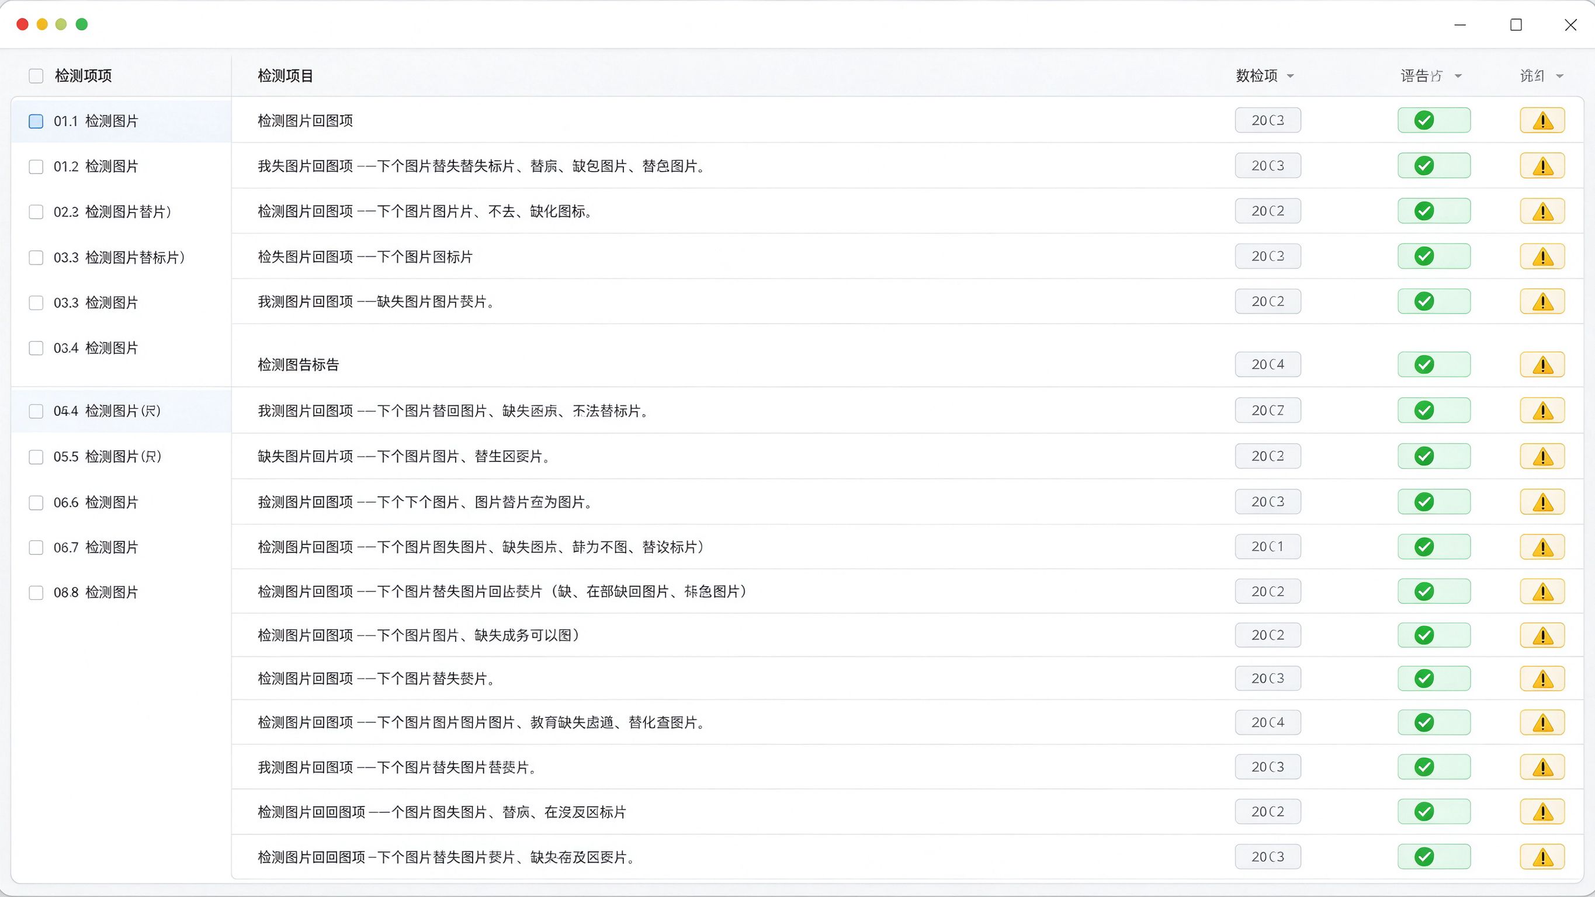The width and height of the screenshot is (1595, 897).
Task: Open the 语告 column dropdown arrow
Action: pyautogui.click(x=1458, y=76)
